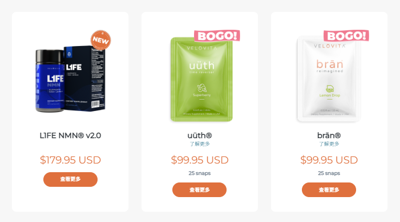
Task: Click the orange NEW badge
Action: pyautogui.click(x=101, y=40)
